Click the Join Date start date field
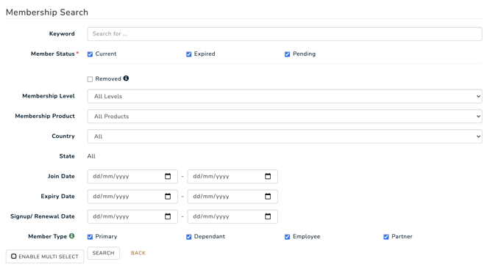The image size is (493, 267). (x=132, y=177)
